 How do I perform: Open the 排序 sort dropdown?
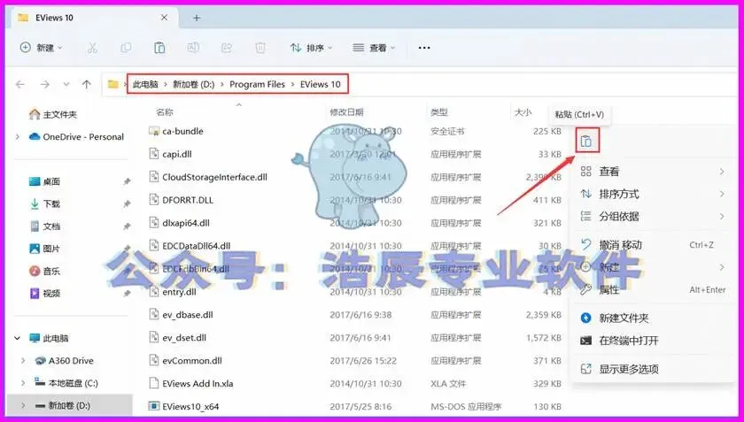tap(311, 48)
